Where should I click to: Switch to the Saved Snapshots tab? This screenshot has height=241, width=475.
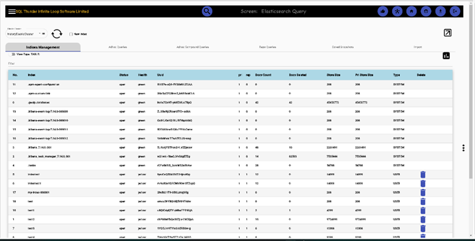pyautogui.click(x=343, y=47)
